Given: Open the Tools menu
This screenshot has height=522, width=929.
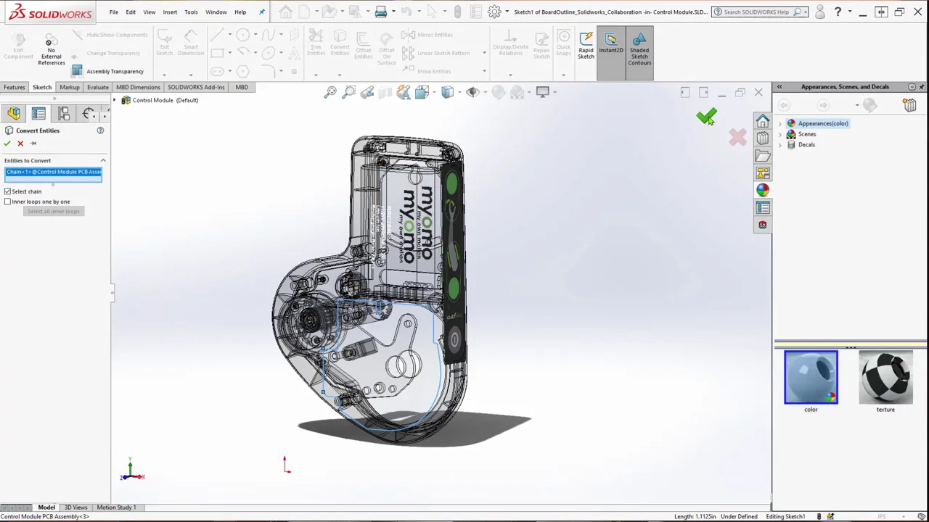Looking at the screenshot, I should click(191, 12).
